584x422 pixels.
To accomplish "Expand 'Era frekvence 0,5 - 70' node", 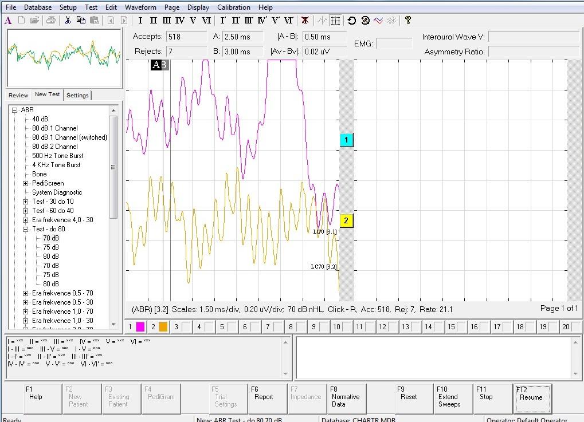I will point(25,293).
